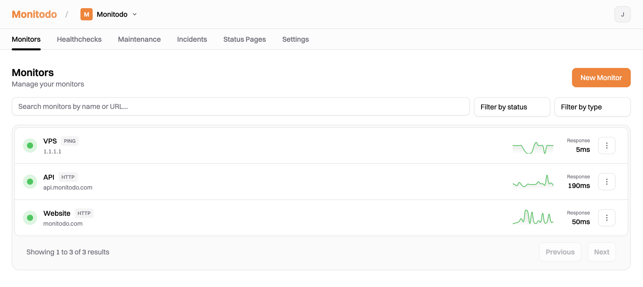Screen dimensions: 643x287
Task: Open the Status Pages tab
Action: [x=244, y=39]
